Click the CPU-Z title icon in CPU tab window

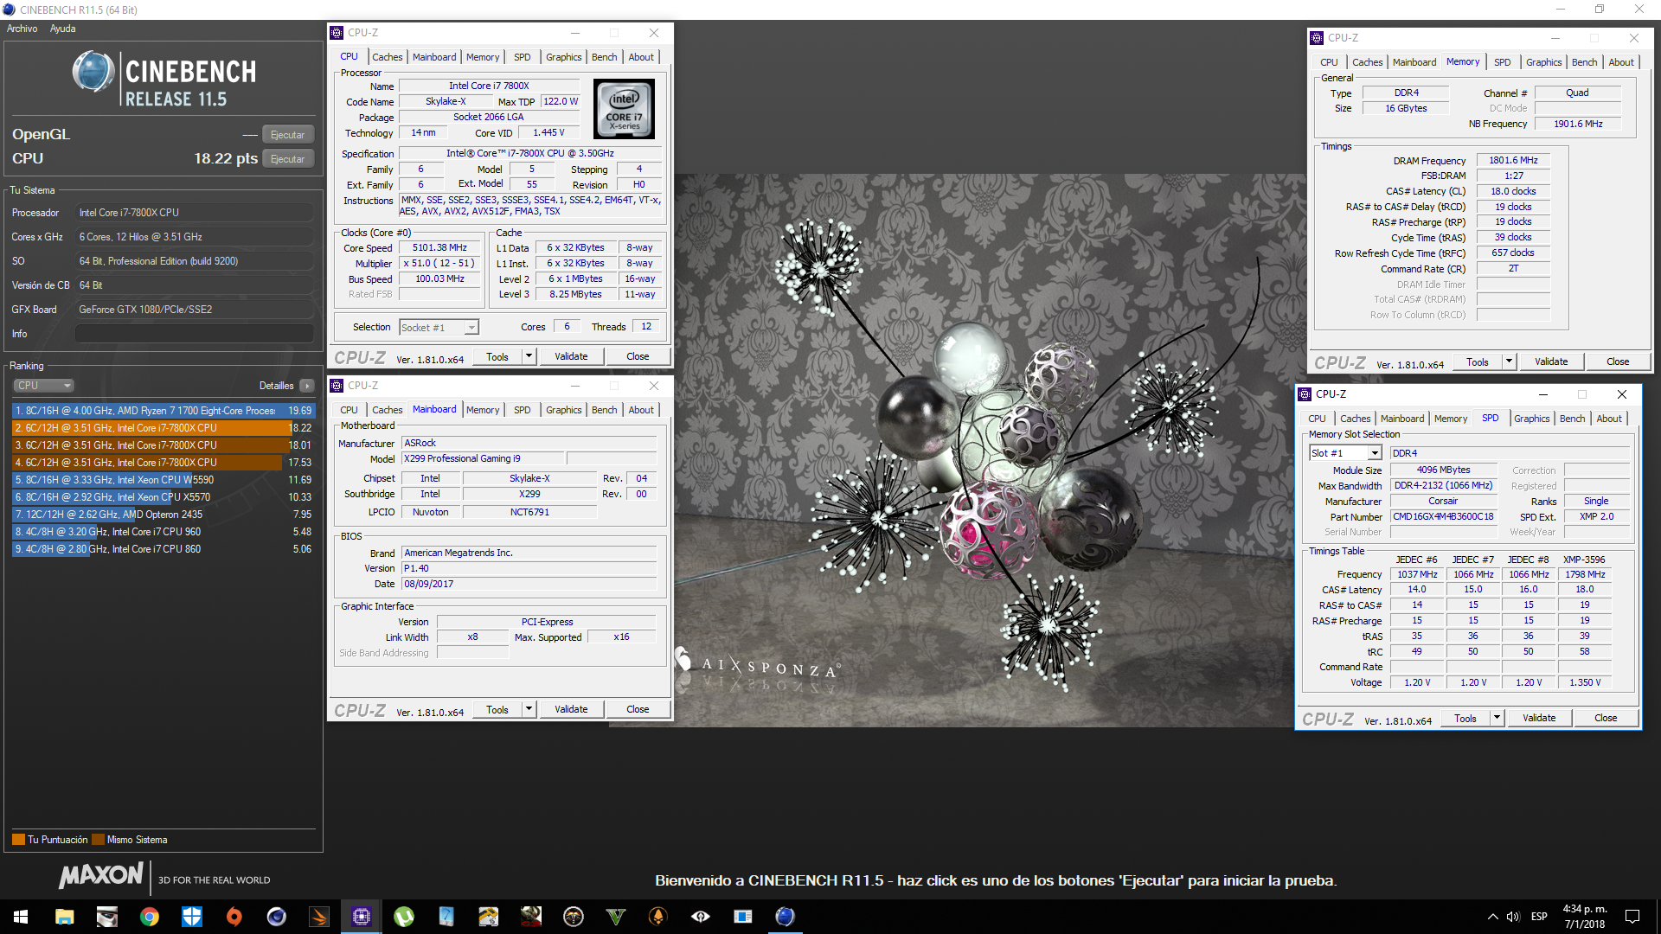(x=337, y=33)
